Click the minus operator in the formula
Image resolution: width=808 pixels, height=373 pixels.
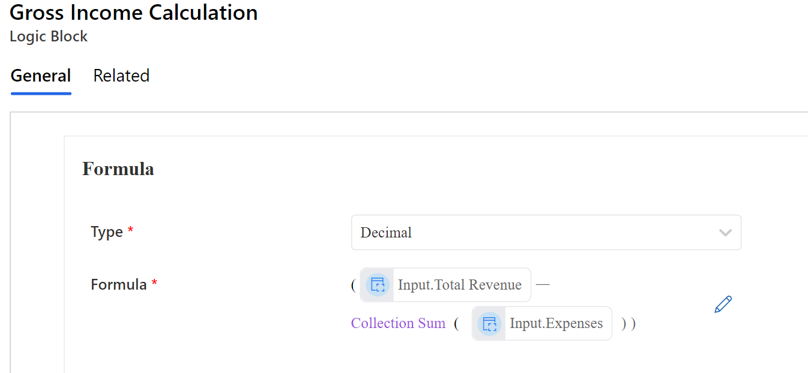click(543, 284)
